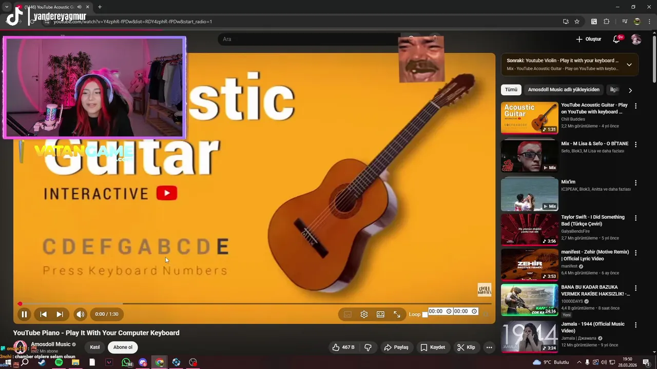The image size is (657, 369).
Task: Show more filter chips arrow
Action: click(x=630, y=90)
